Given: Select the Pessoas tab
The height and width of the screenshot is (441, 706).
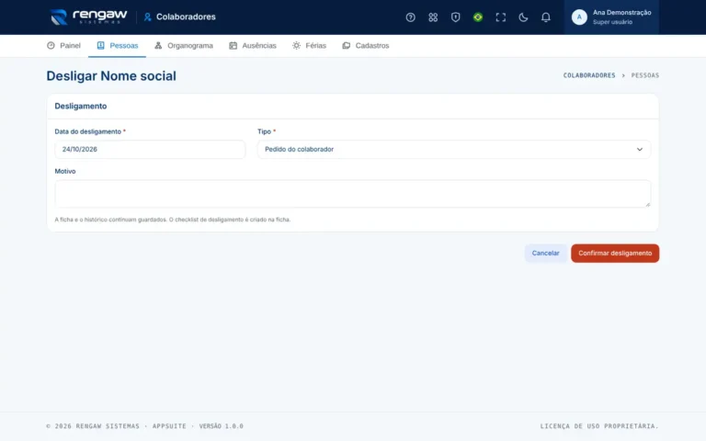Looking at the screenshot, I should point(117,45).
